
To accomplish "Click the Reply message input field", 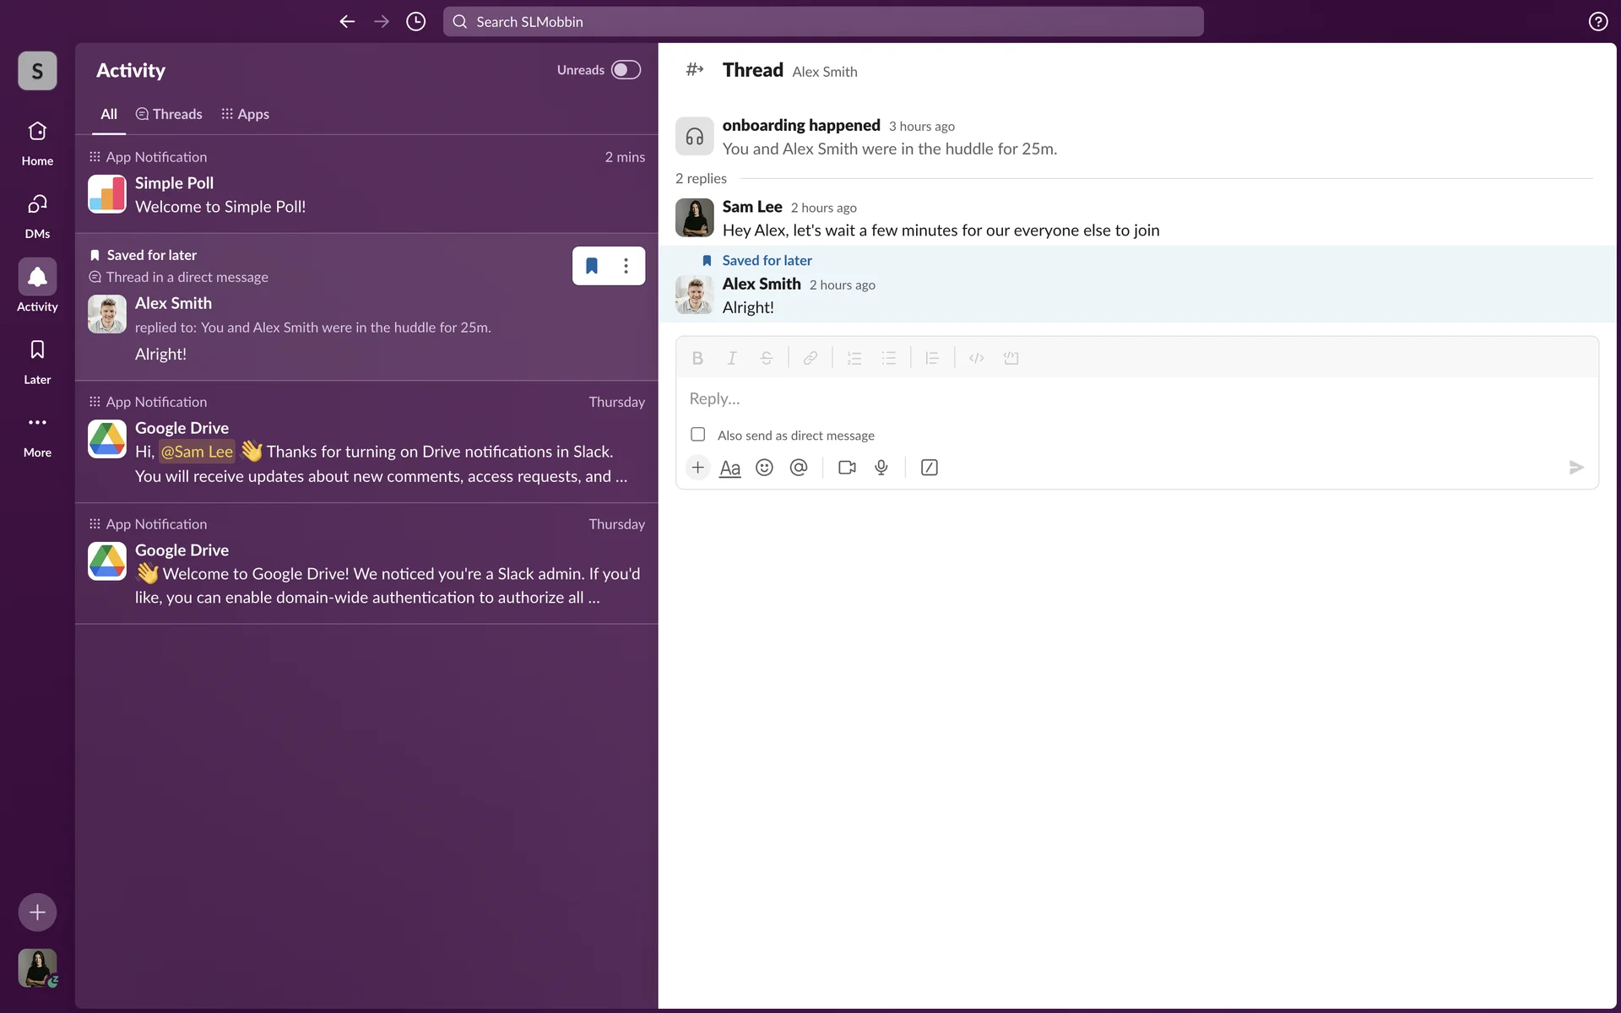I will (1131, 398).
